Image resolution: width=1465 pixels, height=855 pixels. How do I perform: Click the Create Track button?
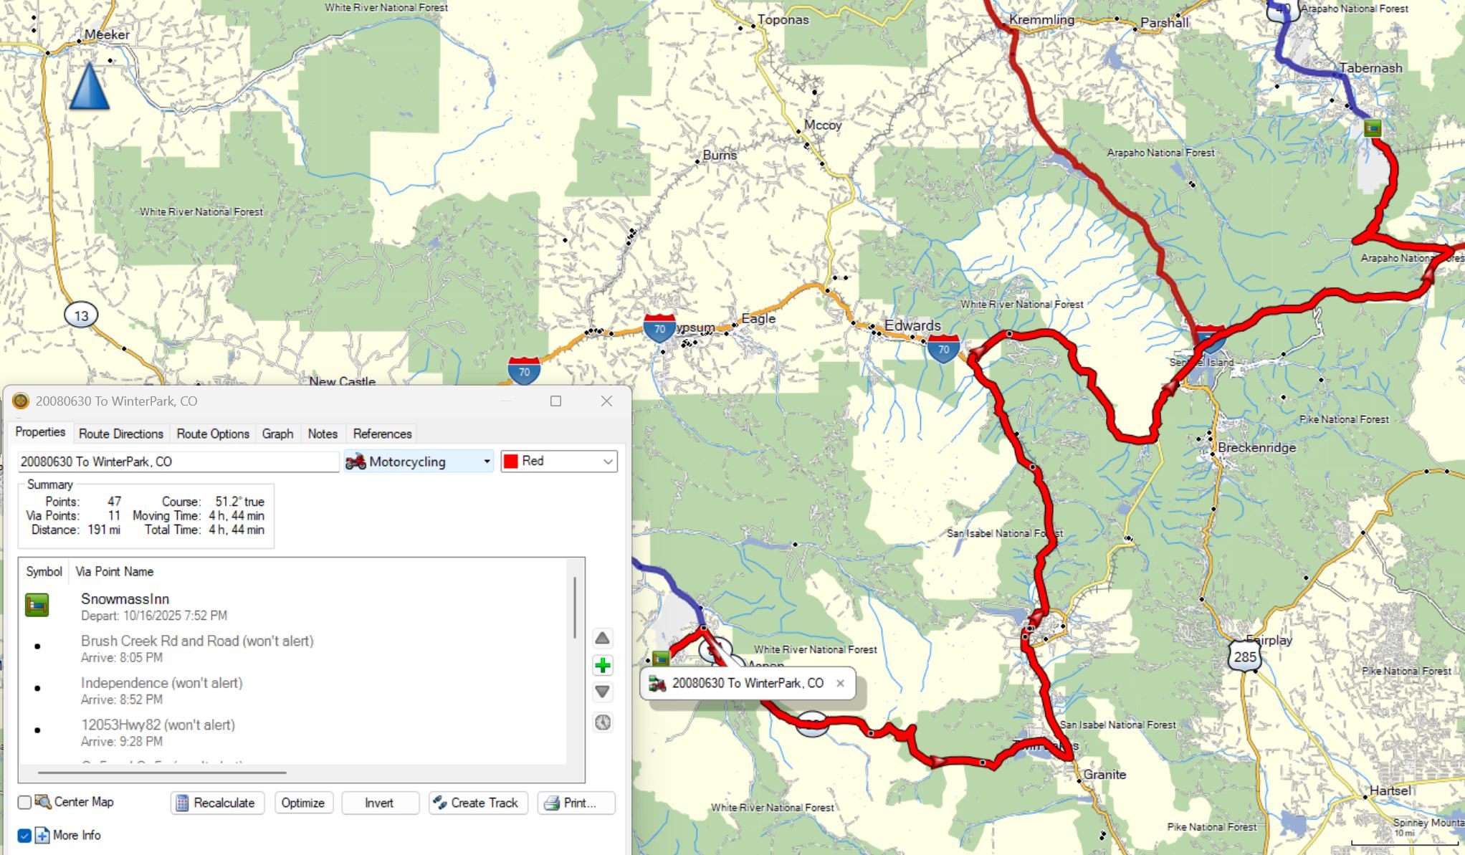point(477,803)
